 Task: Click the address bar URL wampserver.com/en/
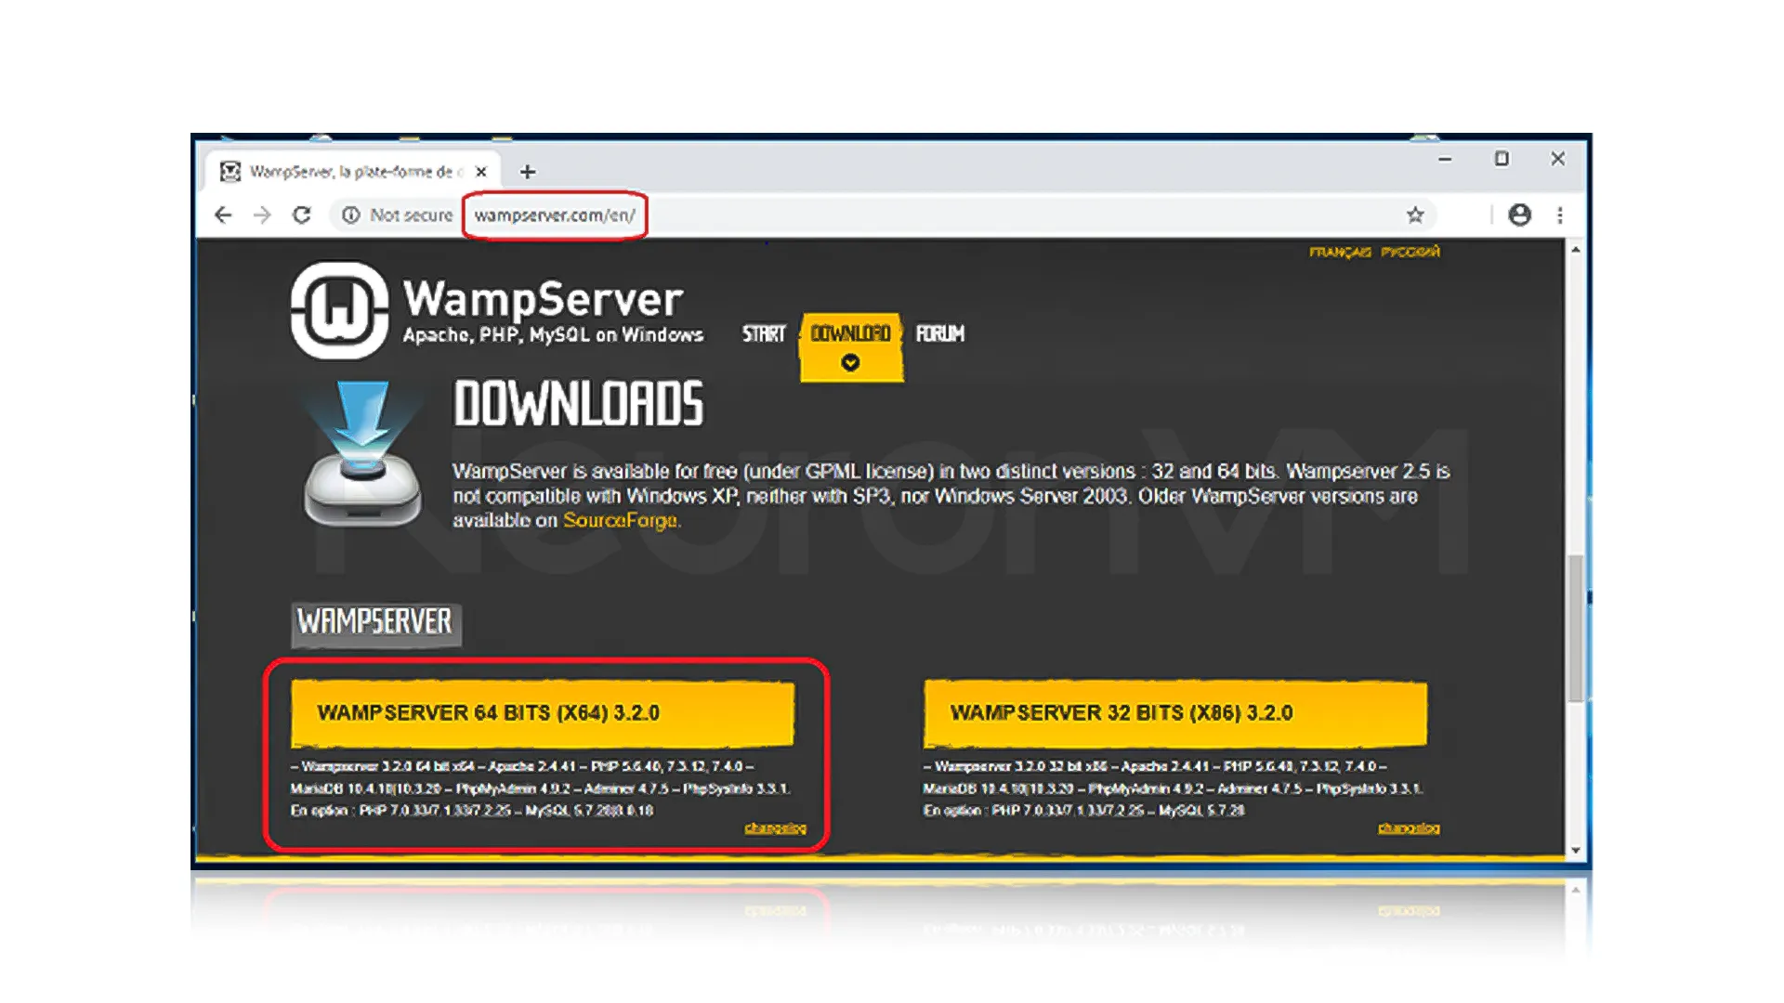(x=555, y=215)
